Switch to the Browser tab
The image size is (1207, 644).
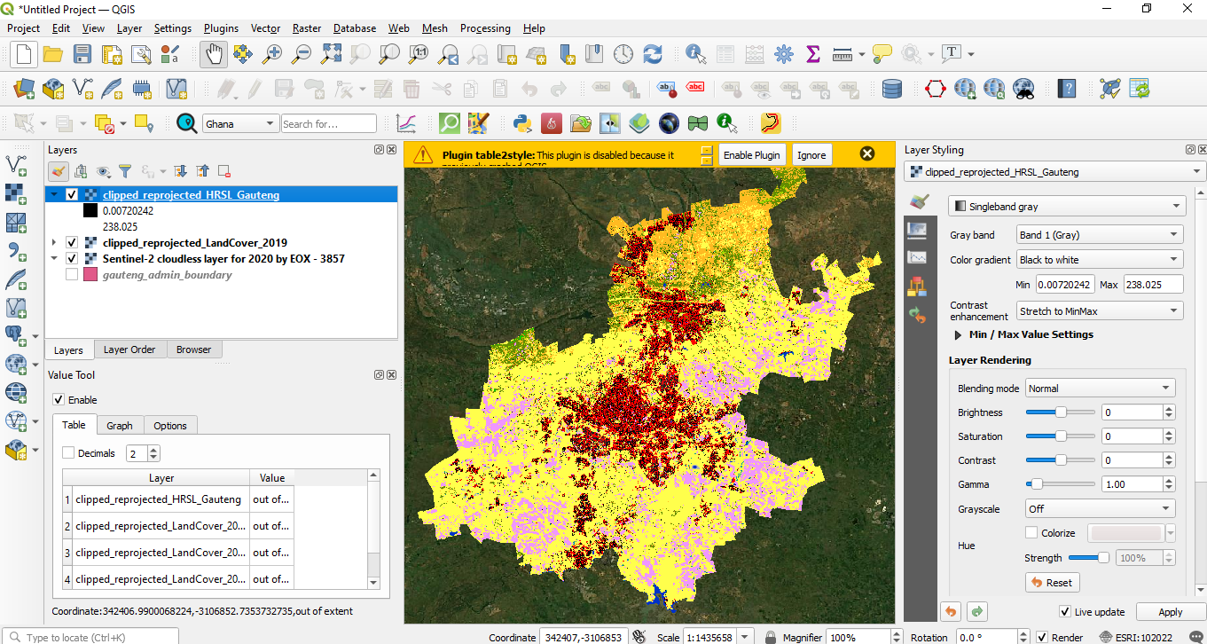(193, 349)
